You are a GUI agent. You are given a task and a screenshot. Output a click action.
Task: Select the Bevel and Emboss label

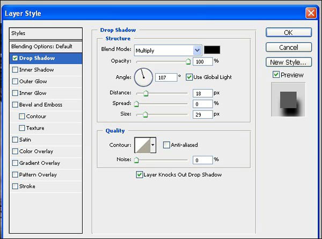point(41,105)
